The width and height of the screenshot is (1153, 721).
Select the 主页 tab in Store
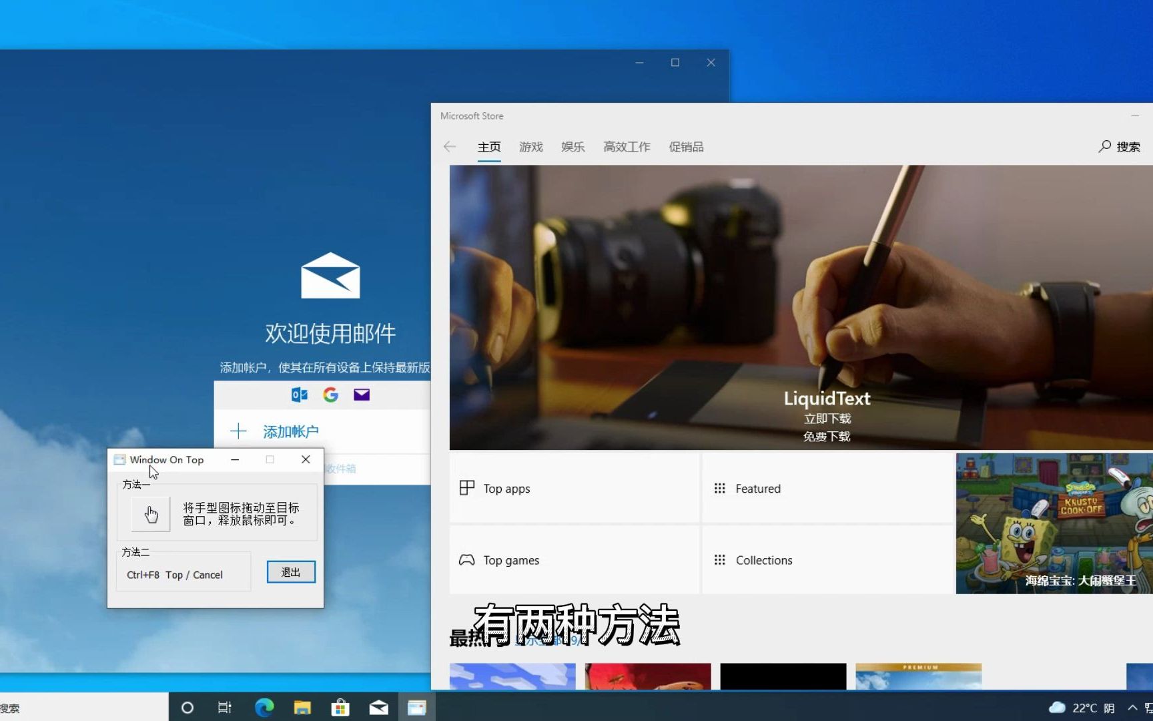pyautogui.click(x=489, y=147)
